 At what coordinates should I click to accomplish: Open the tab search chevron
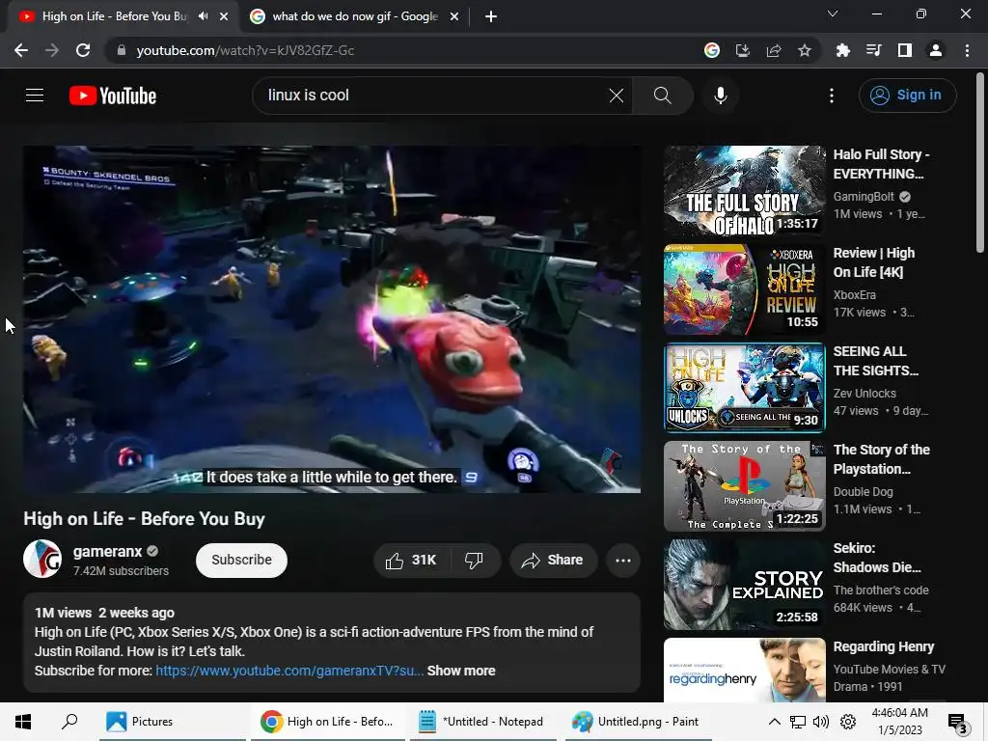[x=833, y=14]
